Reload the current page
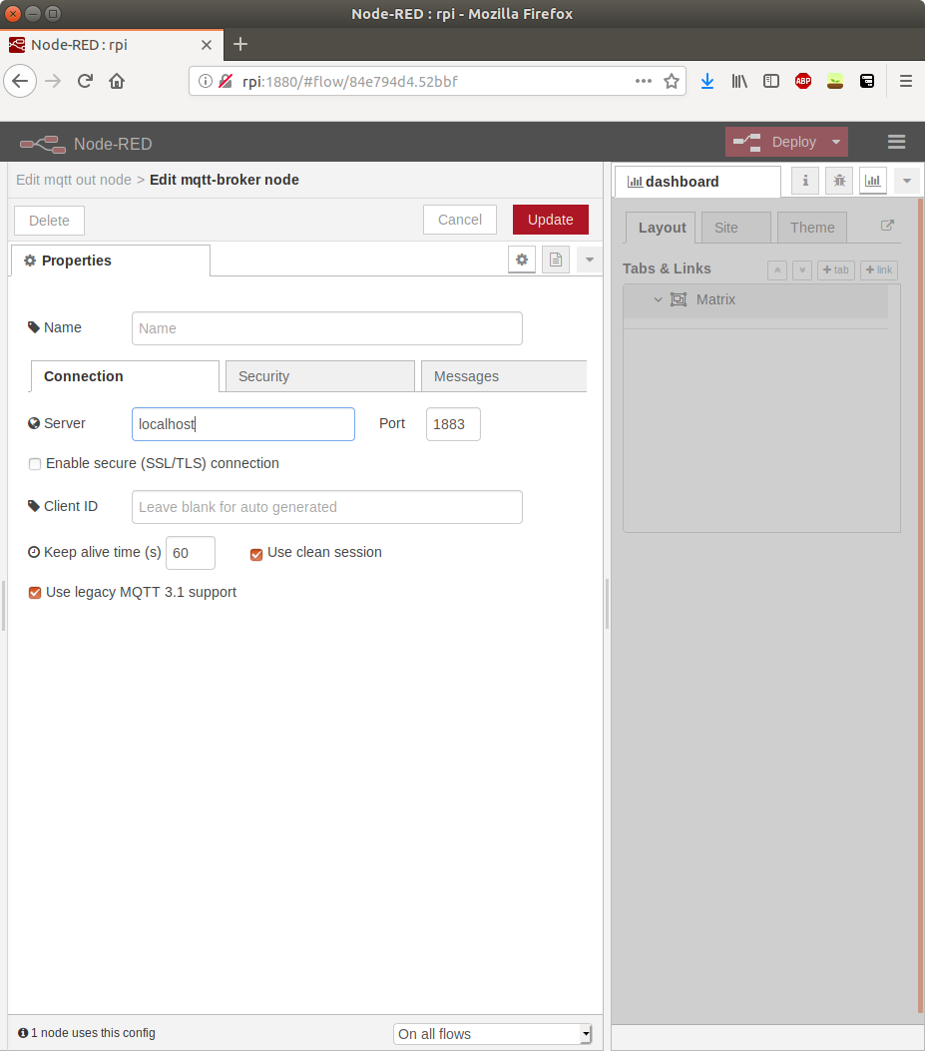Image resolution: width=925 pixels, height=1051 pixels. click(85, 81)
